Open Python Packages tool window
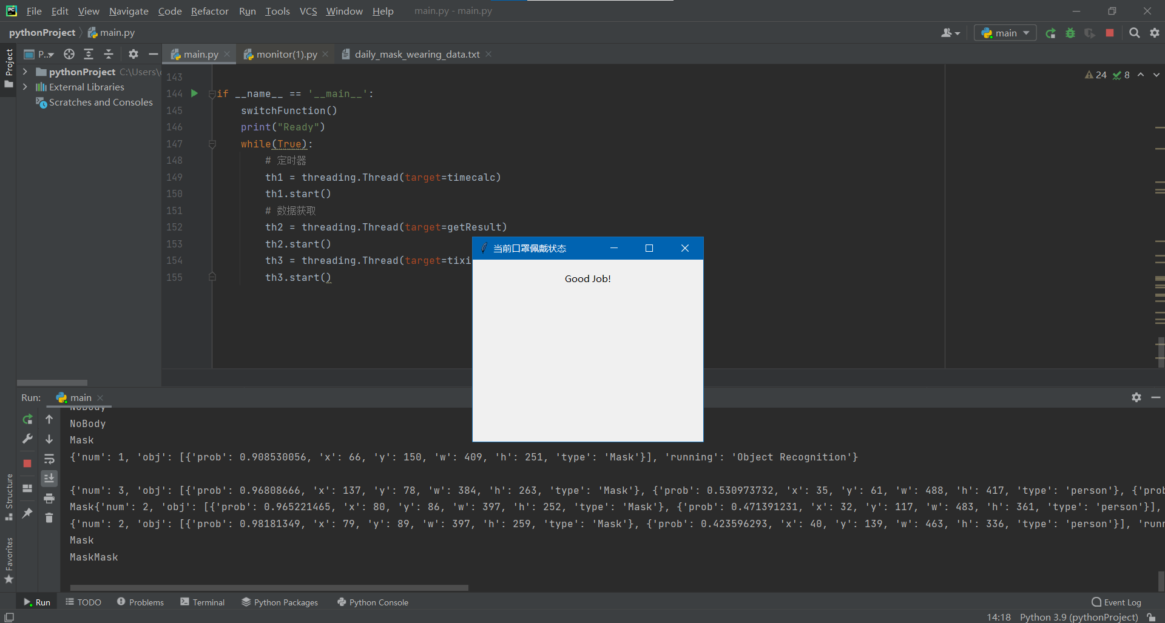The width and height of the screenshot is (1165, 623). (280, 602)
